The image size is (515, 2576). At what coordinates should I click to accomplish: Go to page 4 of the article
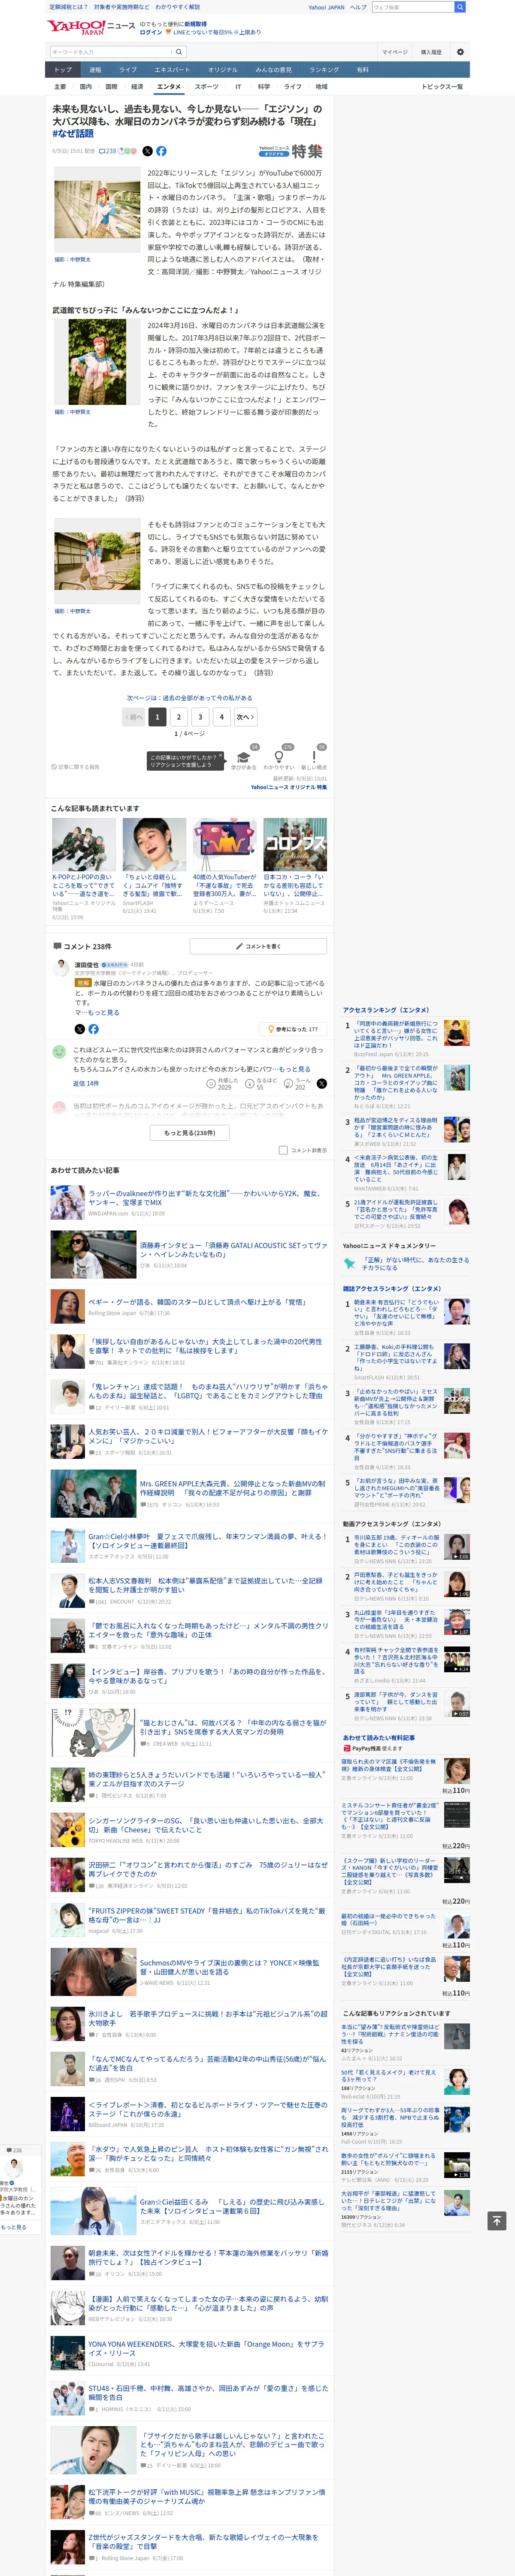(222, 716)
